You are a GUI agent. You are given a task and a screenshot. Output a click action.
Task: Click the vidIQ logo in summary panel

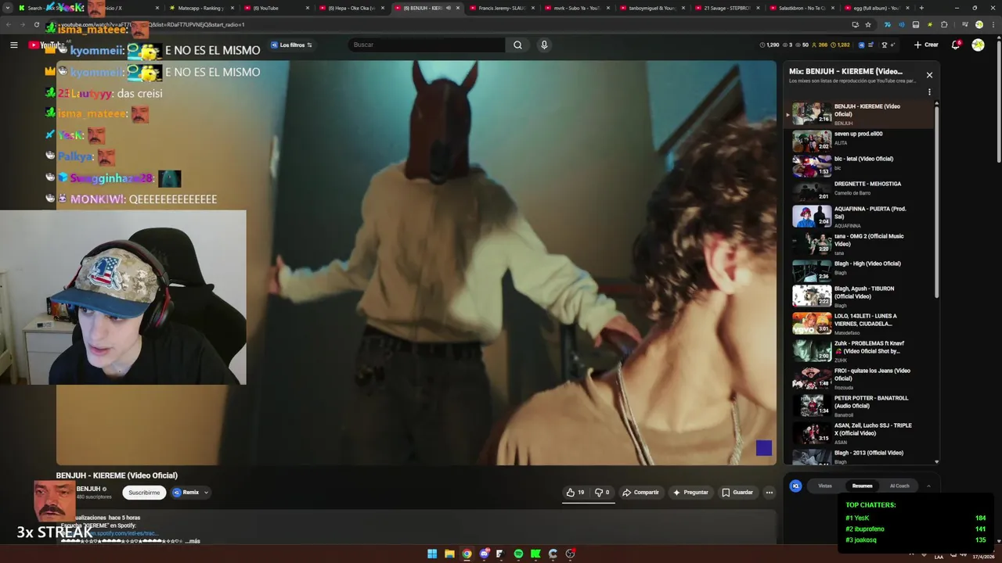(795, 486)
